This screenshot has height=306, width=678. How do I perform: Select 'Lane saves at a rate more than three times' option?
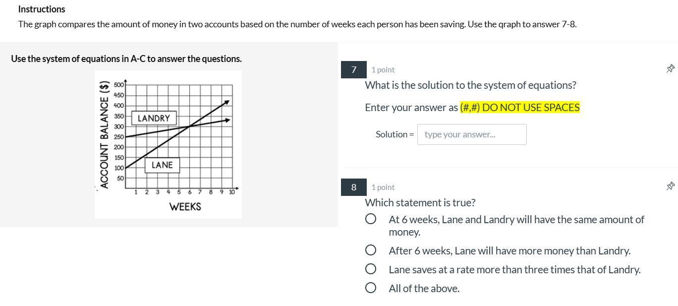tap(371, 269)
